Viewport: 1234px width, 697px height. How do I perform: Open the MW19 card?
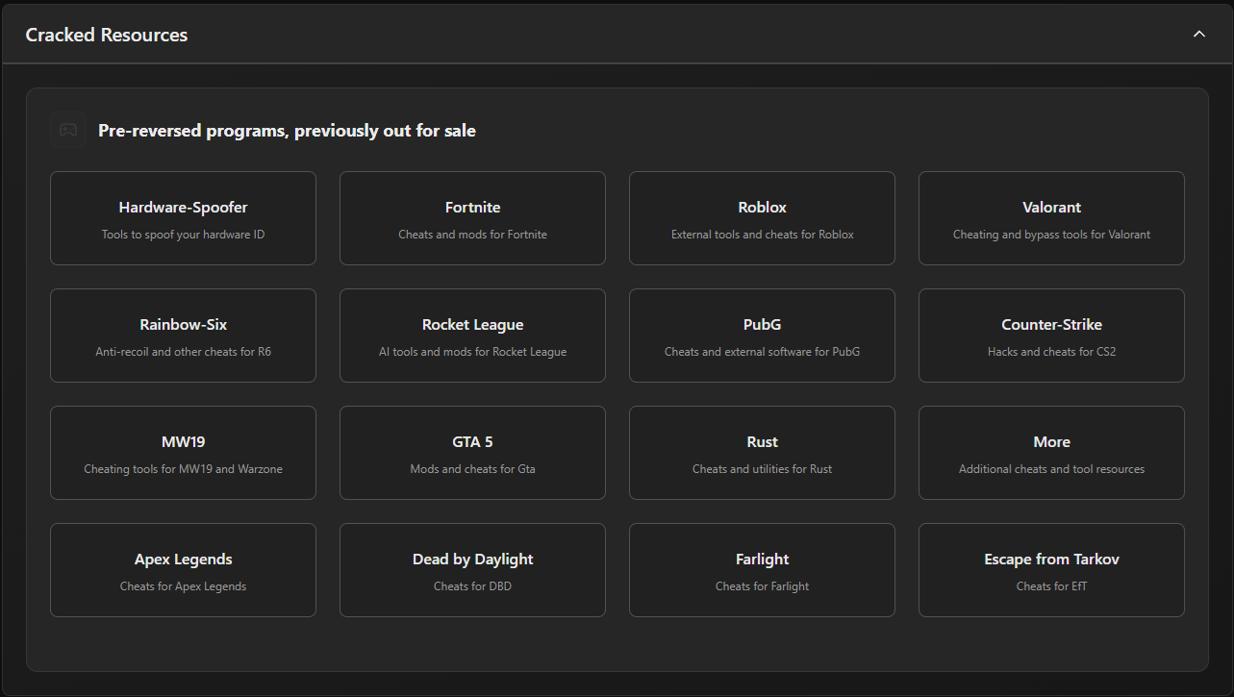point(183,453)
